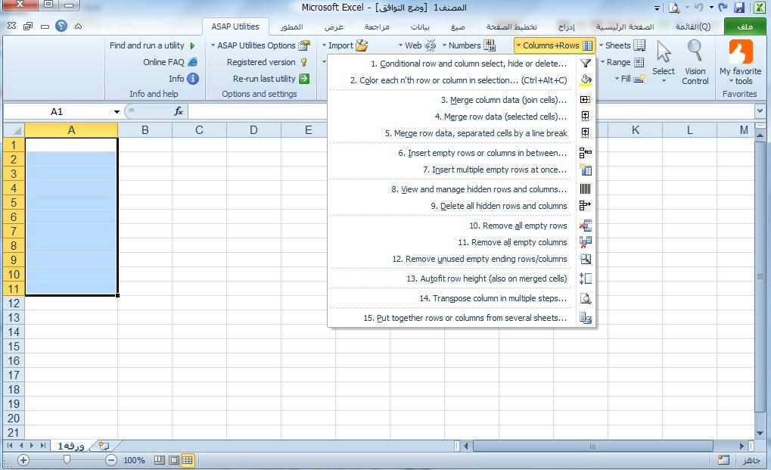The image size is (771, 470).
Task: Select the ورقة1 sheet tab
Action: pos(71,446)
